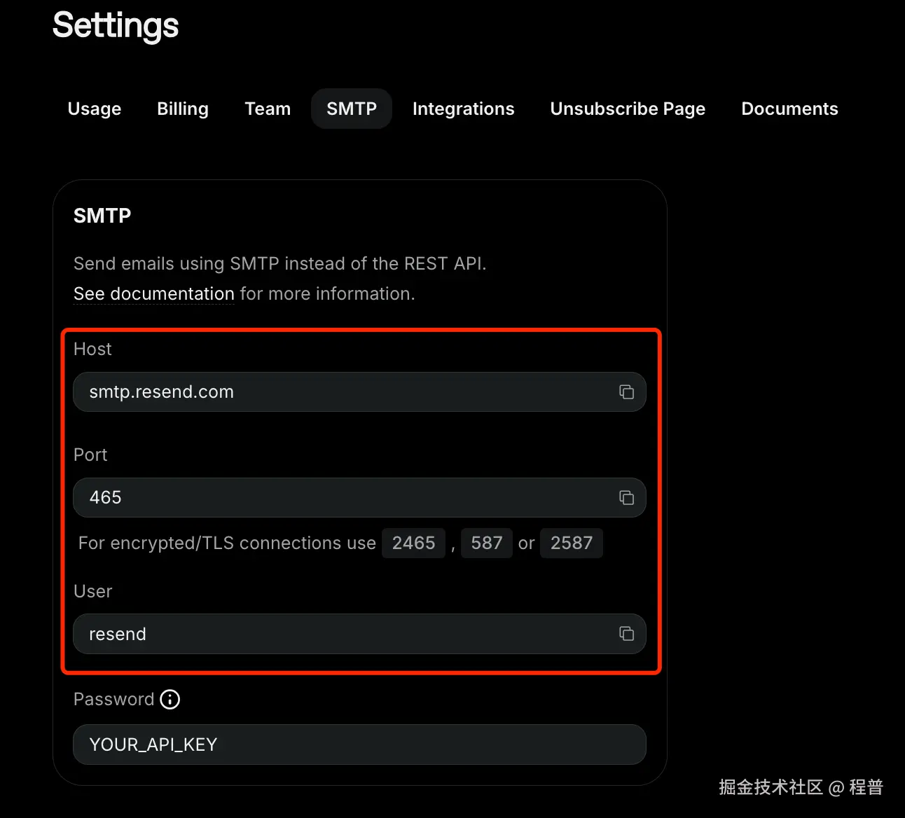
Task: Click the User field showing resend
Action: point(336,634)
